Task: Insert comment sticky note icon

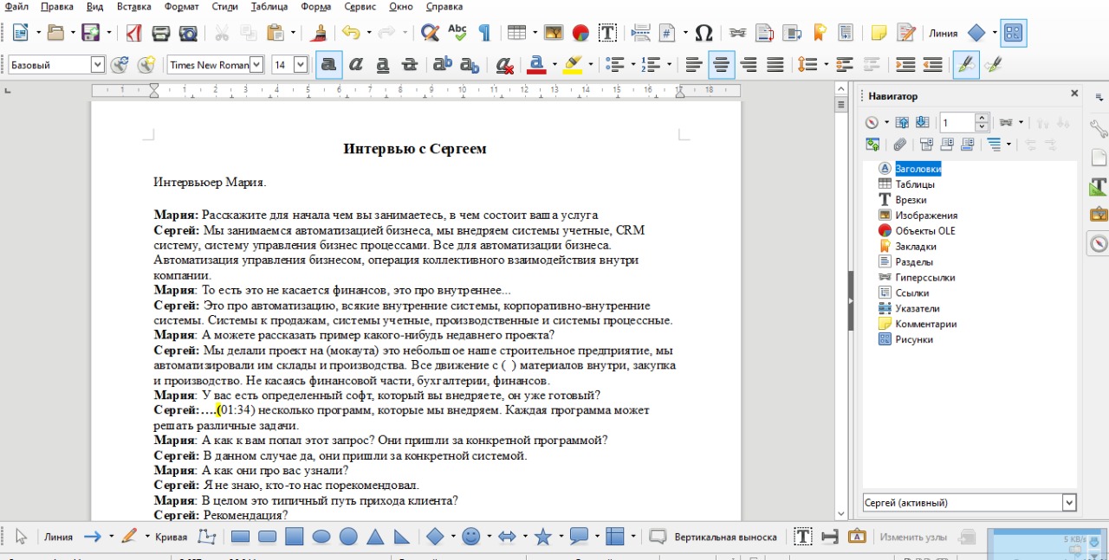Action: [x=879, y=33]
